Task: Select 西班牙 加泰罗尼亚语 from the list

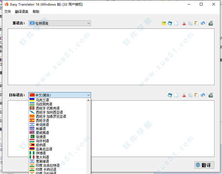Action: click(x=58, y=117)
